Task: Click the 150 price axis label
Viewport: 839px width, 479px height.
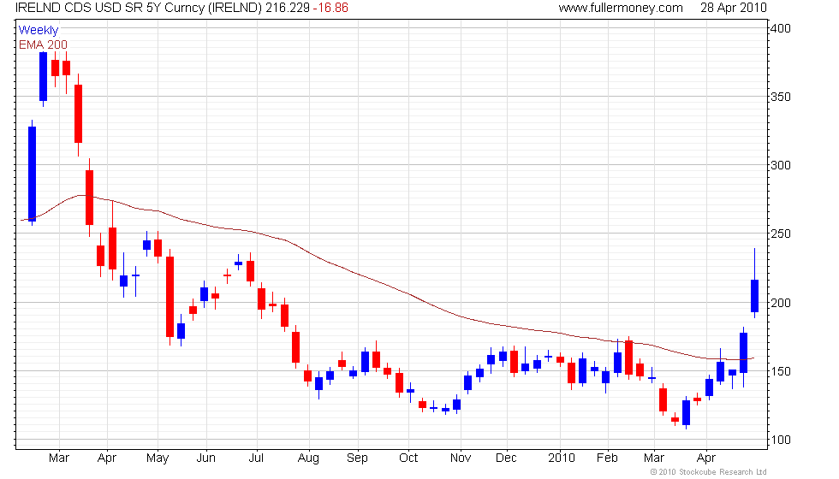Action: 781,371
